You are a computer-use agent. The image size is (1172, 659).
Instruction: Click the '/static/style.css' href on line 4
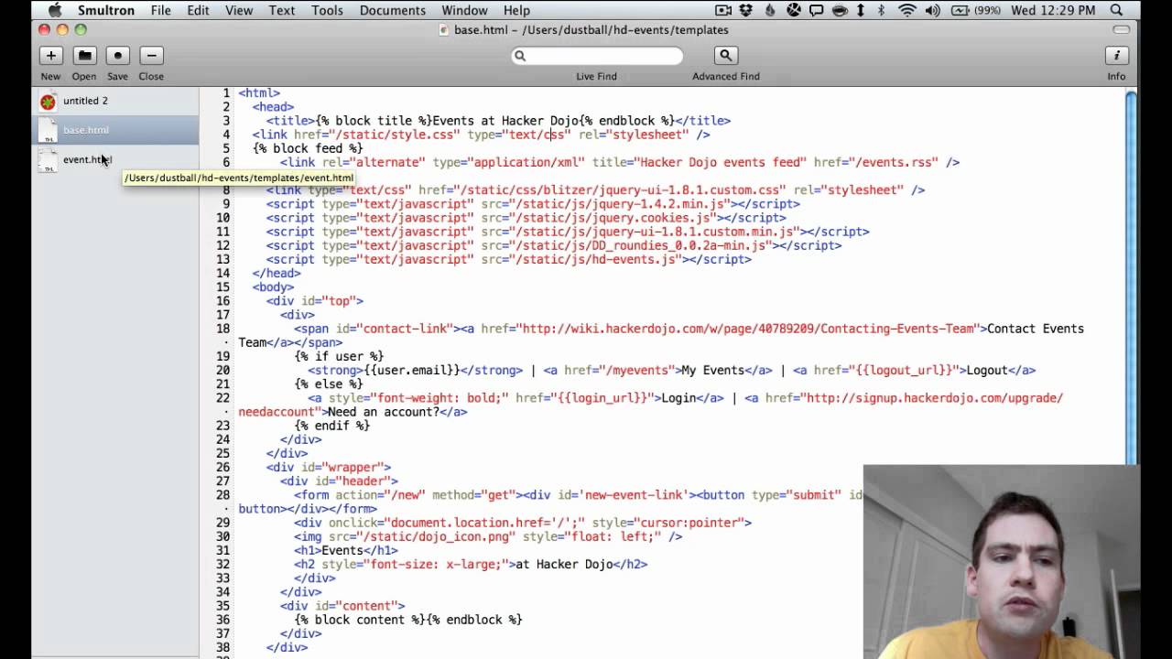[x=395, y=135]
